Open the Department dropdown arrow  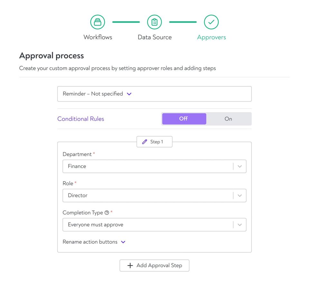click(239, 166)
